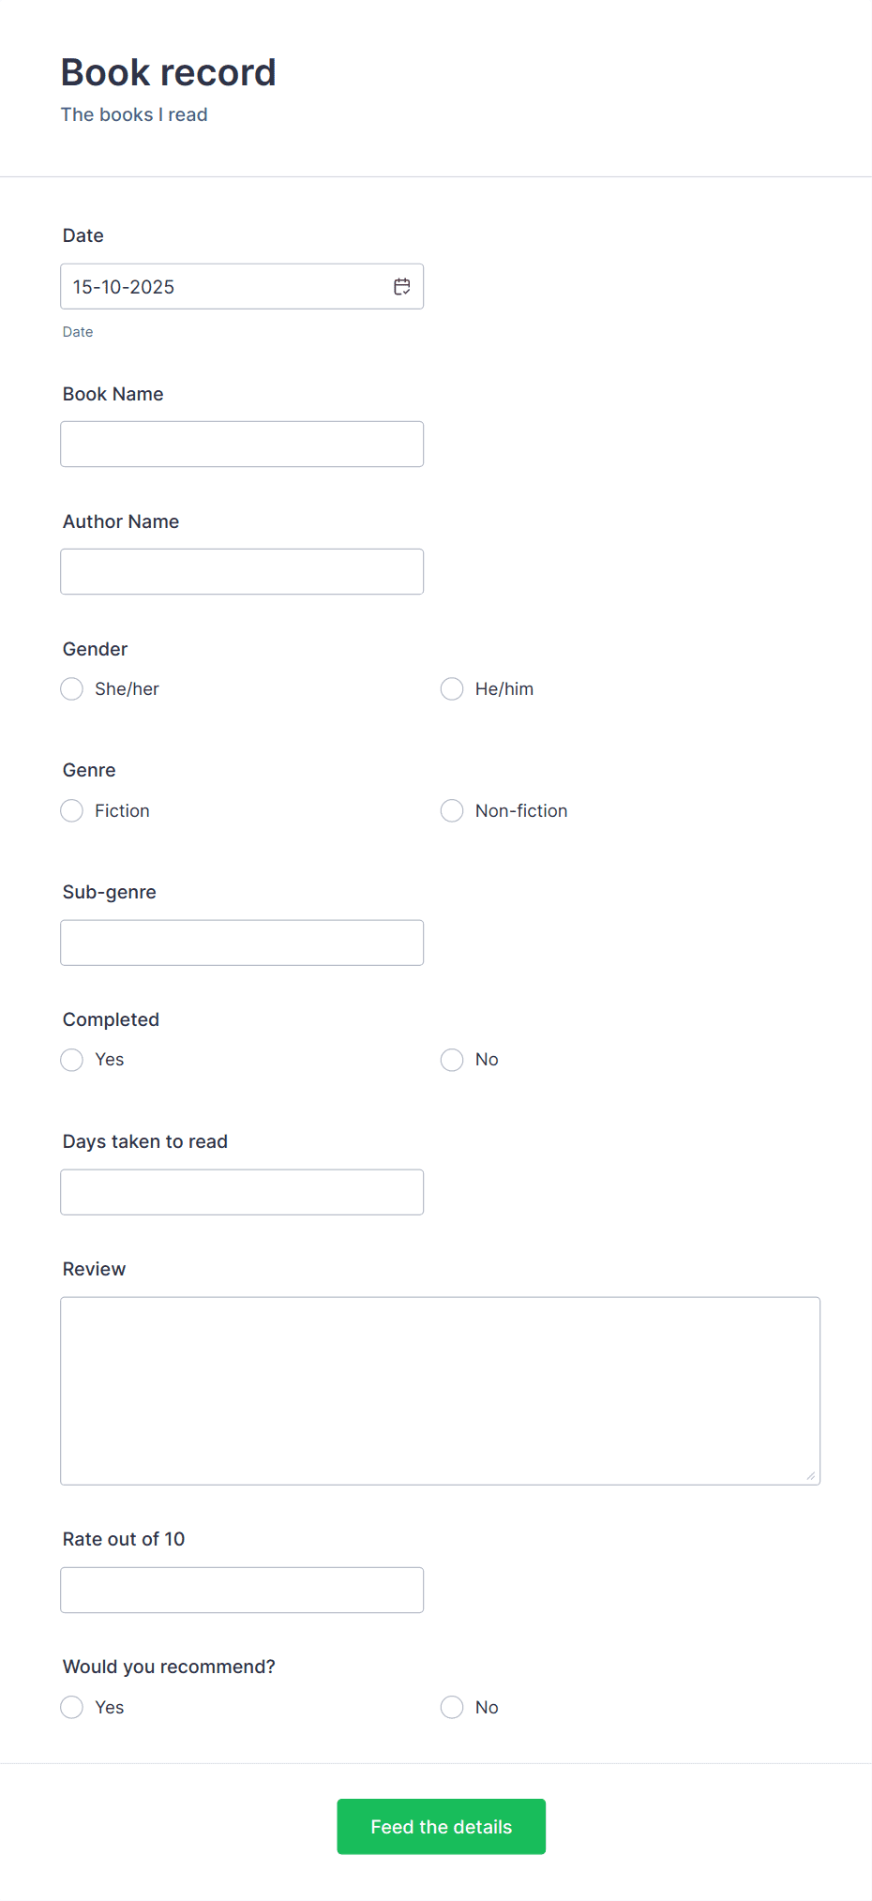Choose Fiction as the genre
The height and width of the screenshot is (1901, 872).
(71, 810)
